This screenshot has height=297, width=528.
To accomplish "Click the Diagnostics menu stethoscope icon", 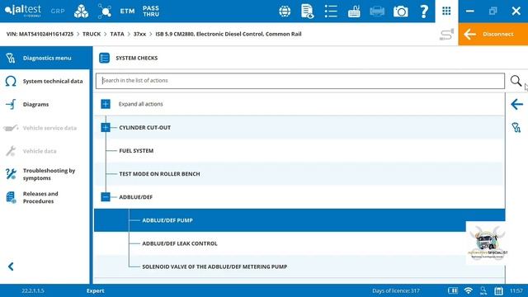I will pos(11,58).
